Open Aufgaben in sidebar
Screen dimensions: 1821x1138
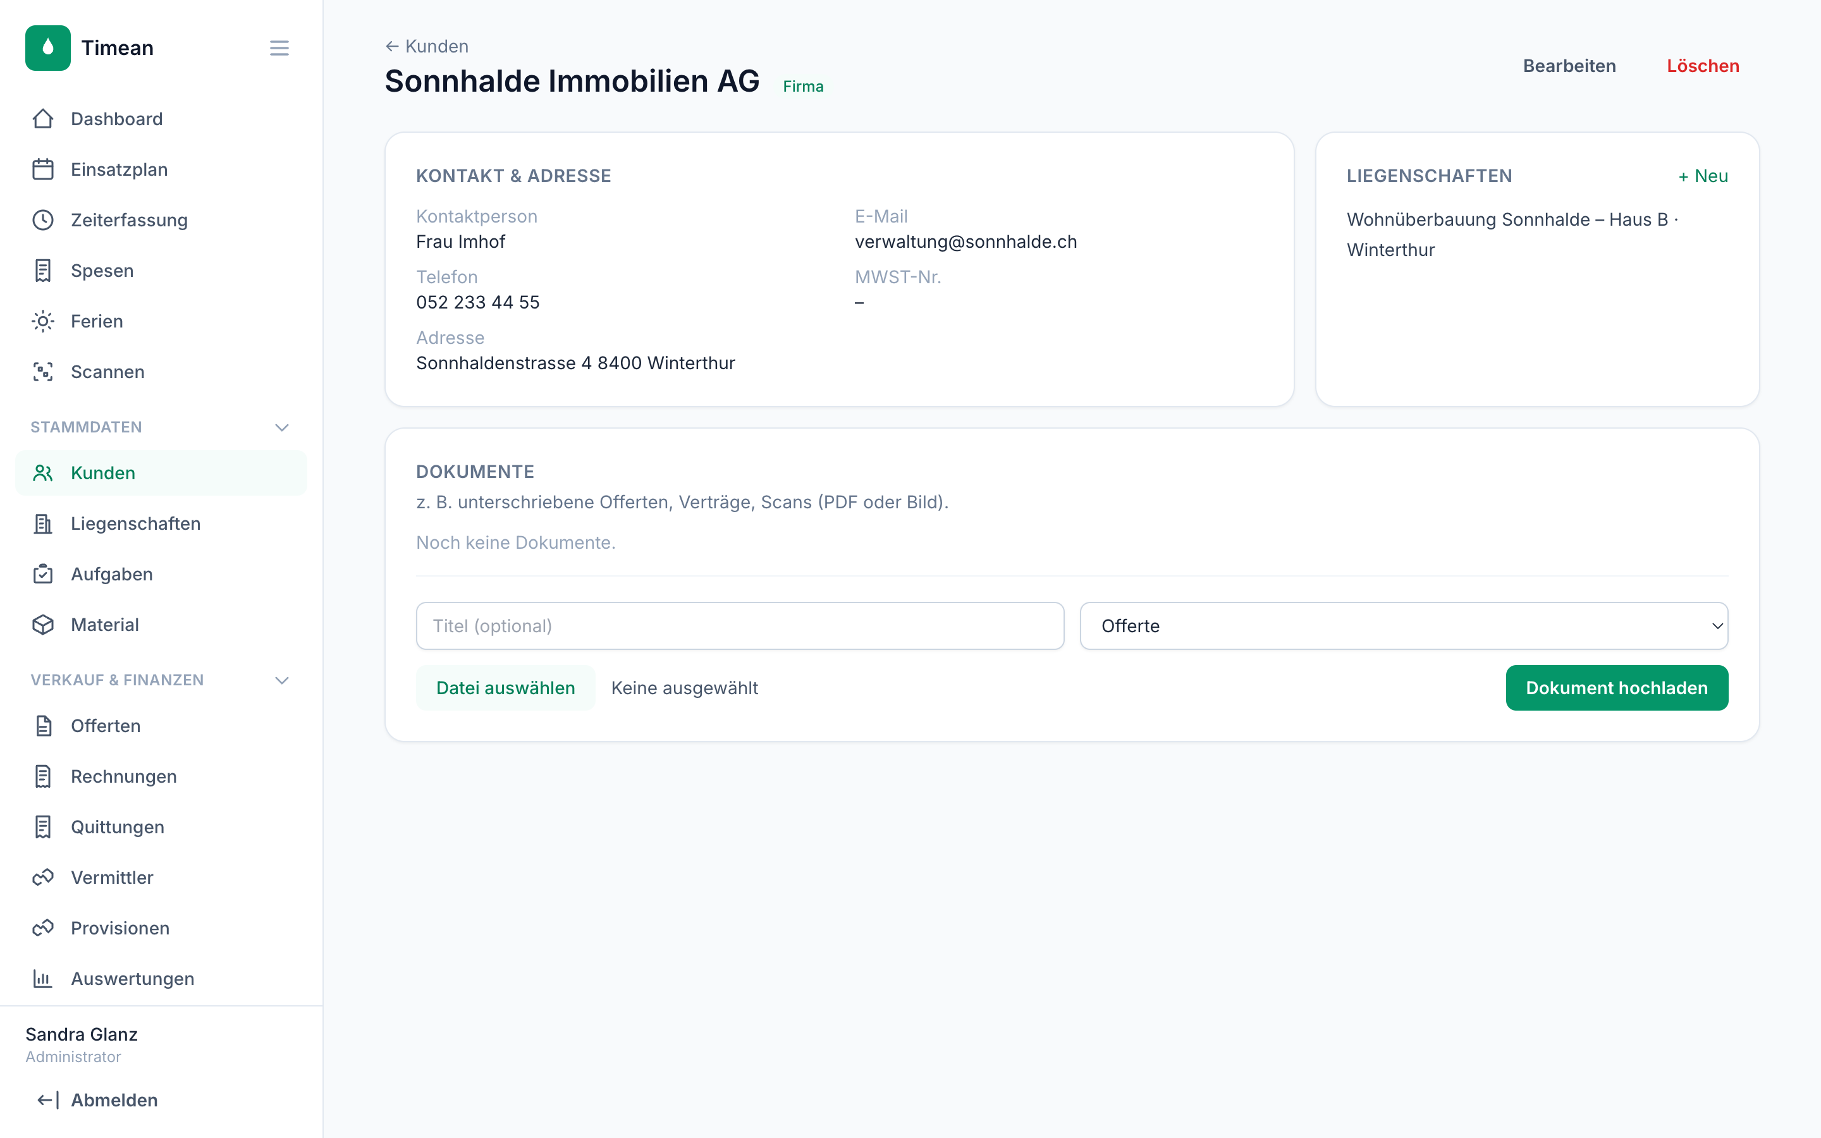161,574
